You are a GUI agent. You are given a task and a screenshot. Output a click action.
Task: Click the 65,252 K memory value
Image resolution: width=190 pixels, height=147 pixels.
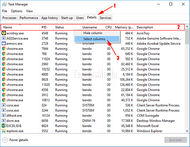127,49
